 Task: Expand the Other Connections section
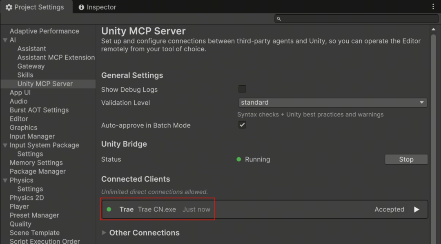104,233
